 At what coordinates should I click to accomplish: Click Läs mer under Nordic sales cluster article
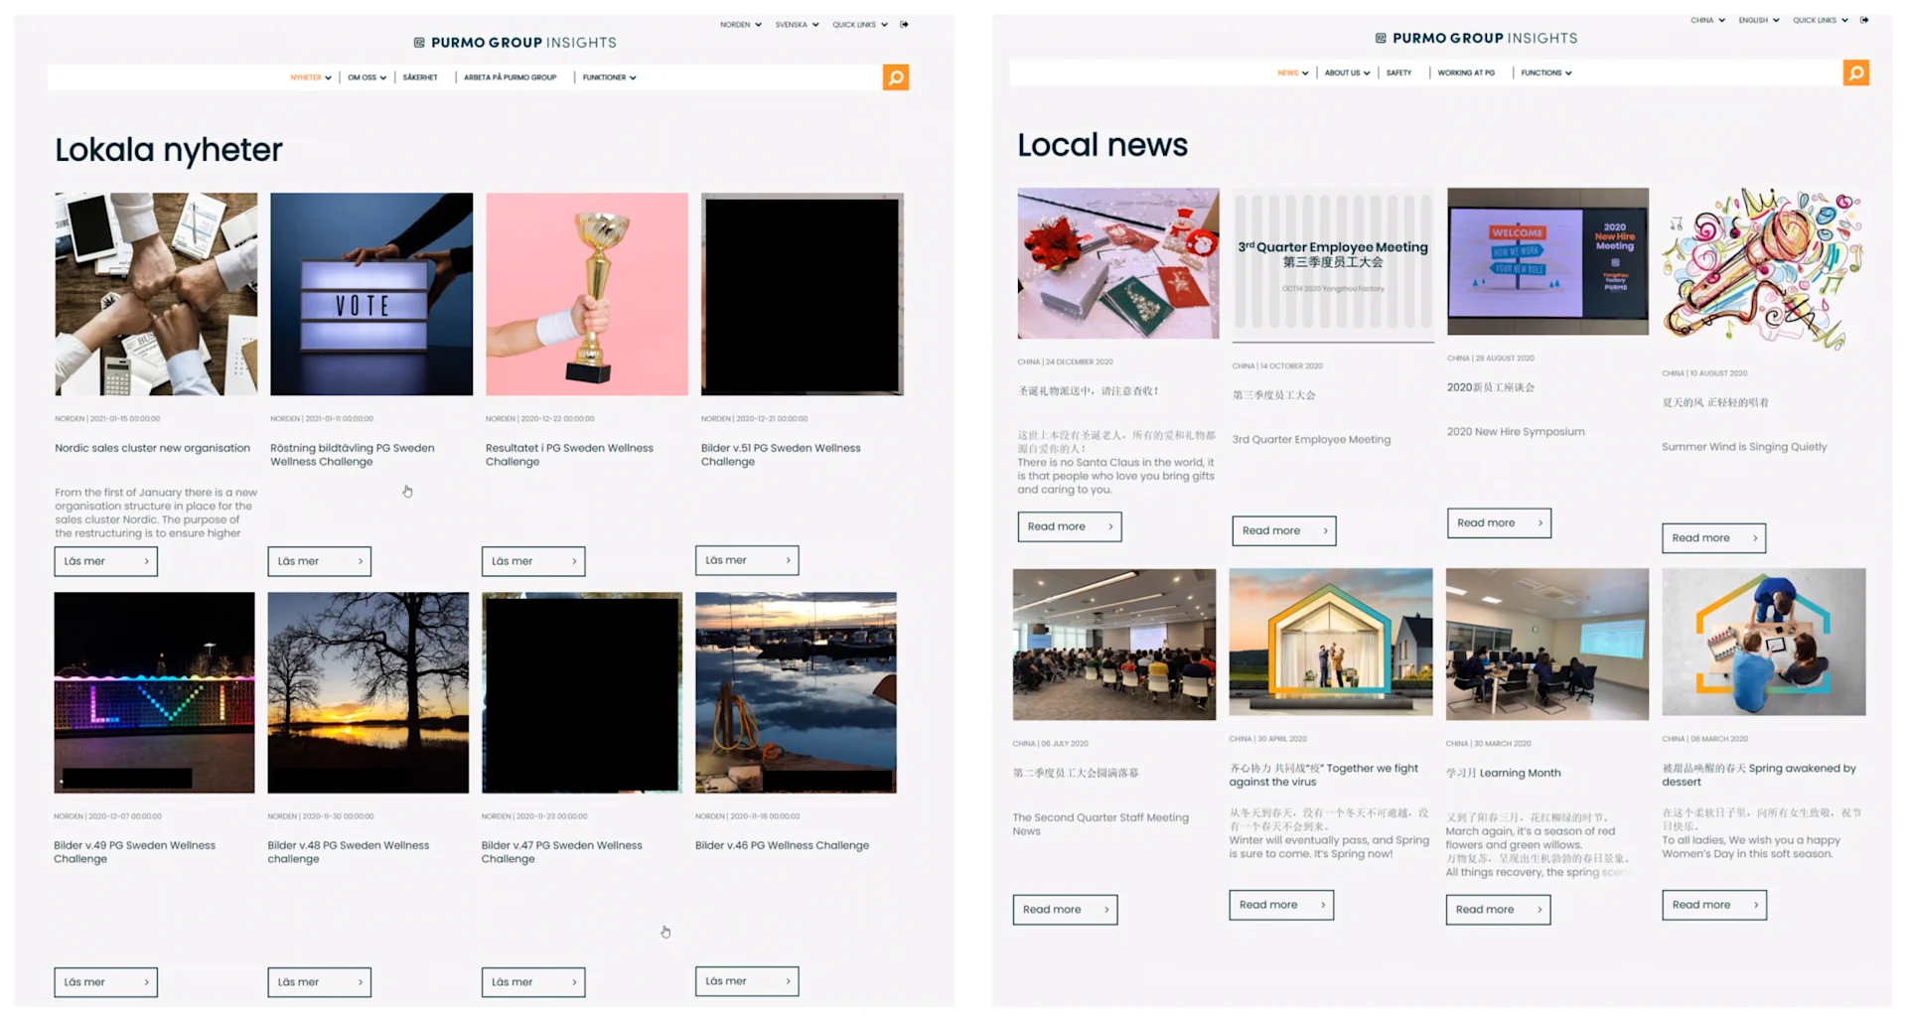click(105, 561)
